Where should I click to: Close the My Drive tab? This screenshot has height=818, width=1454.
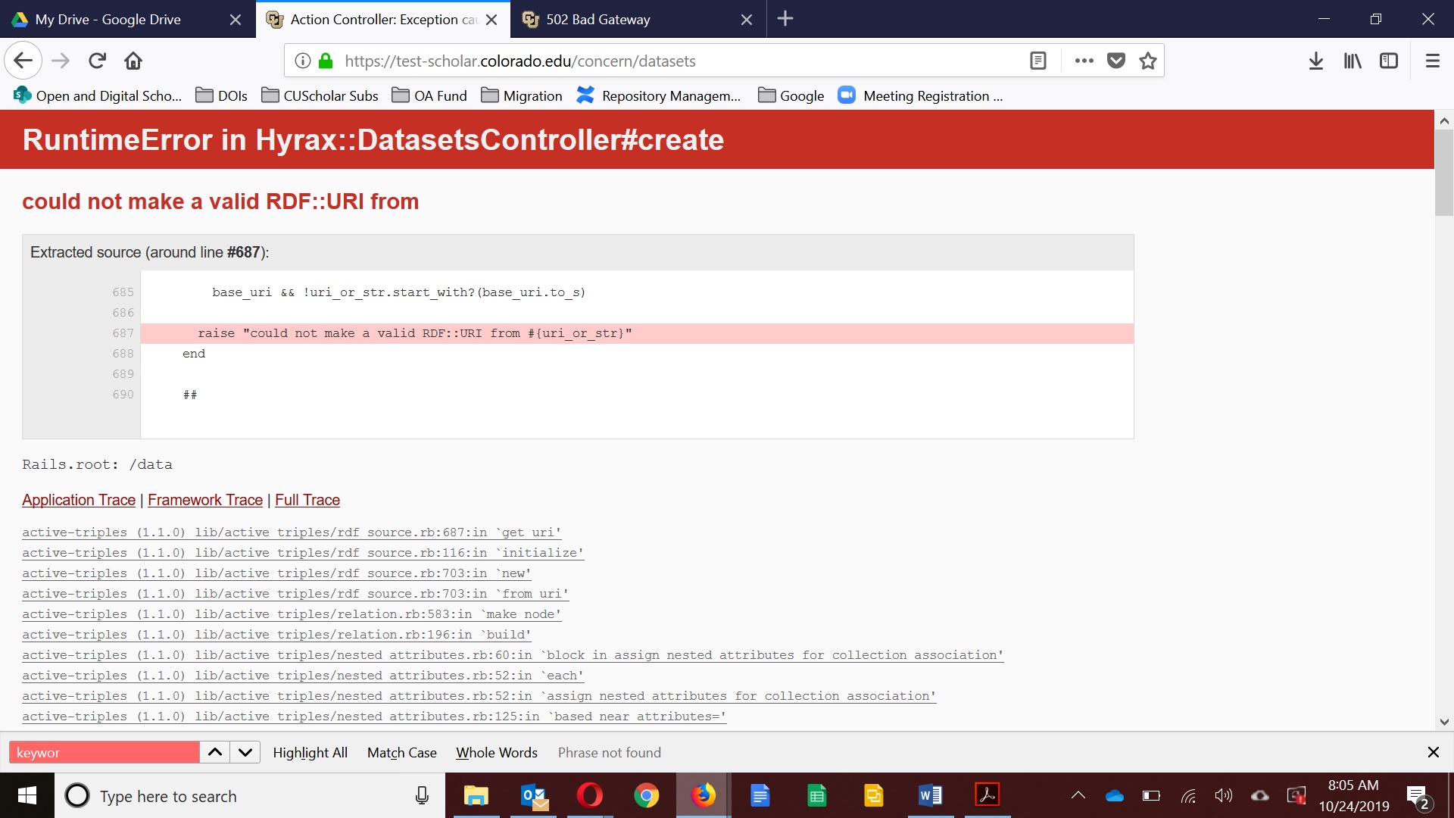point(236,20)
